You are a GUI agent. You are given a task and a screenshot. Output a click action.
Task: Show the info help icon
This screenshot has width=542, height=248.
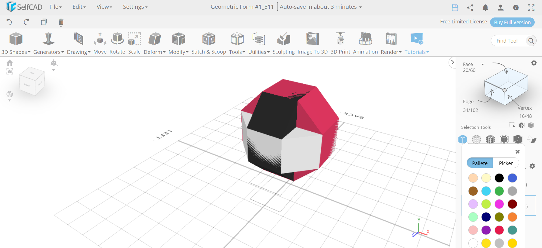[x=516, y=7]
